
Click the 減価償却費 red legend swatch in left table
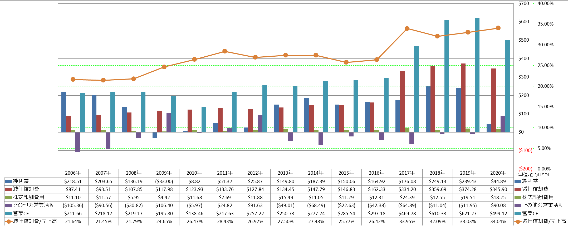[x=9, y=189]
